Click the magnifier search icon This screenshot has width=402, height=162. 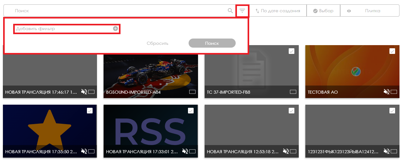pos(230,11)
